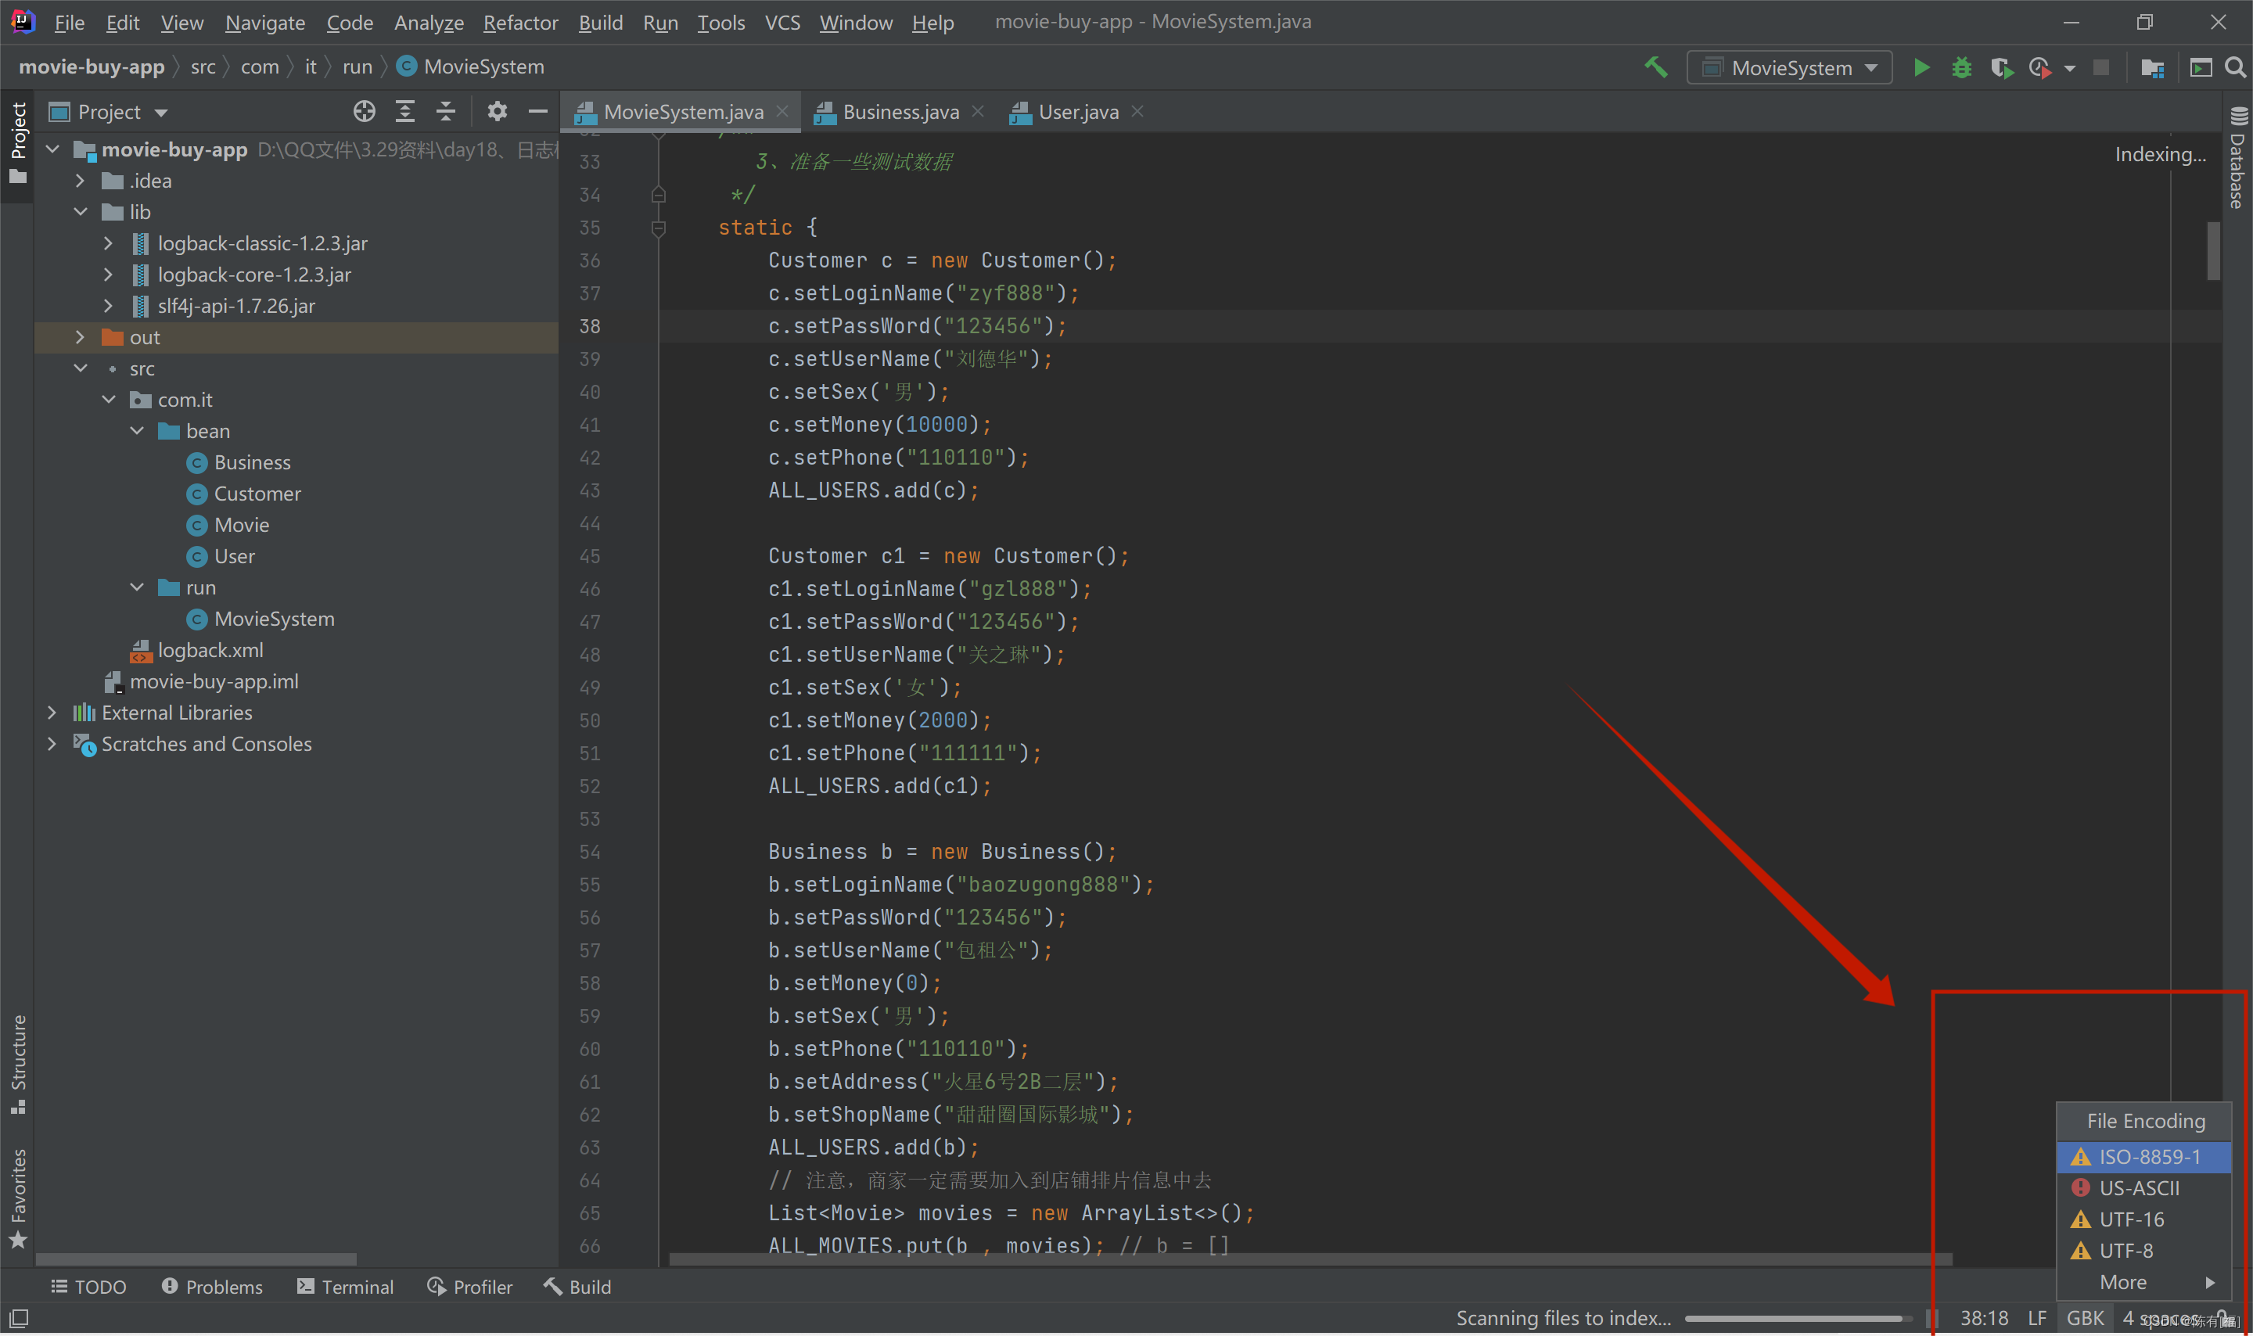This screenshot has height=1336, width=2253.
Task: Expand the out folder
Action: pyautogui.click(x=80, y=338)
